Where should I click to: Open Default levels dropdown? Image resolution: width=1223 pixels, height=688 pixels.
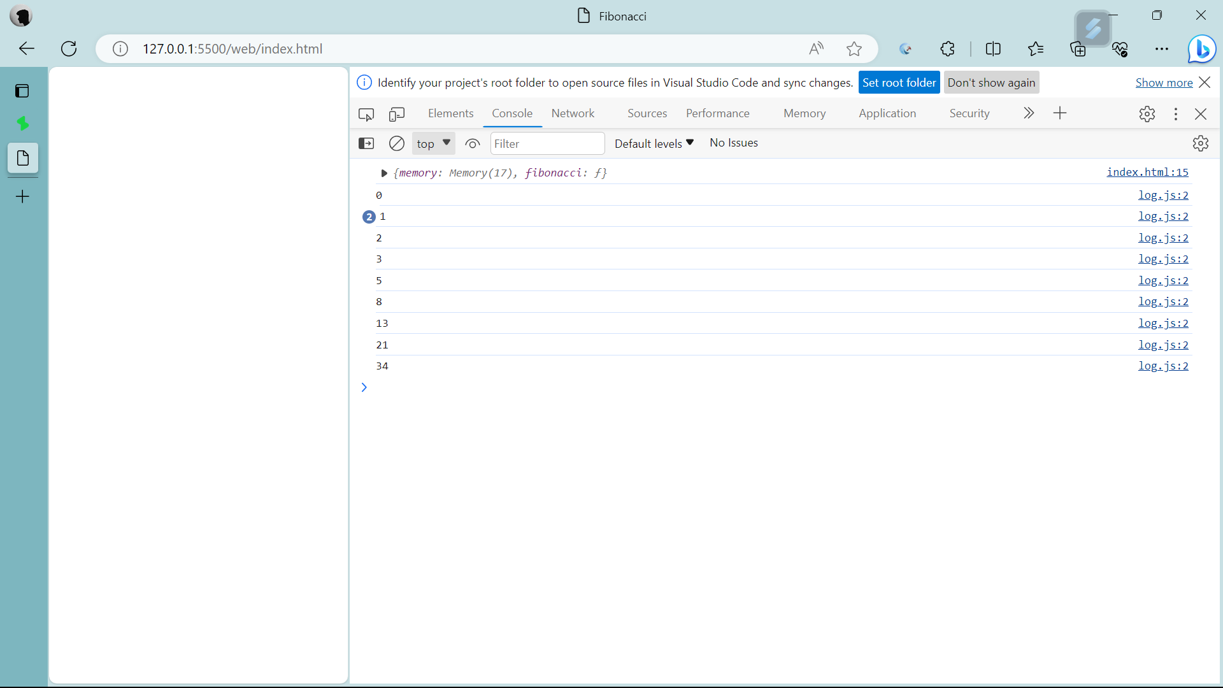tap(654, 143)
